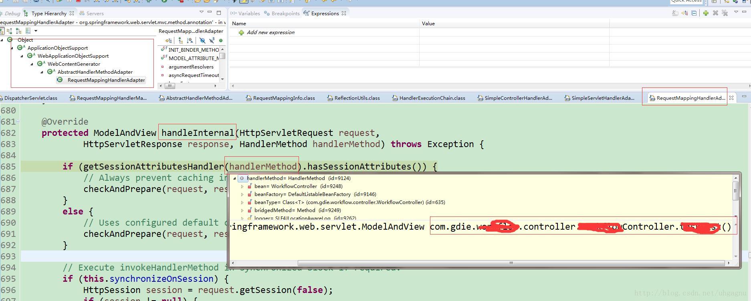Open the Open Perspective button
The width and height of the screenshot is (751, 301).
click(714, 1)
